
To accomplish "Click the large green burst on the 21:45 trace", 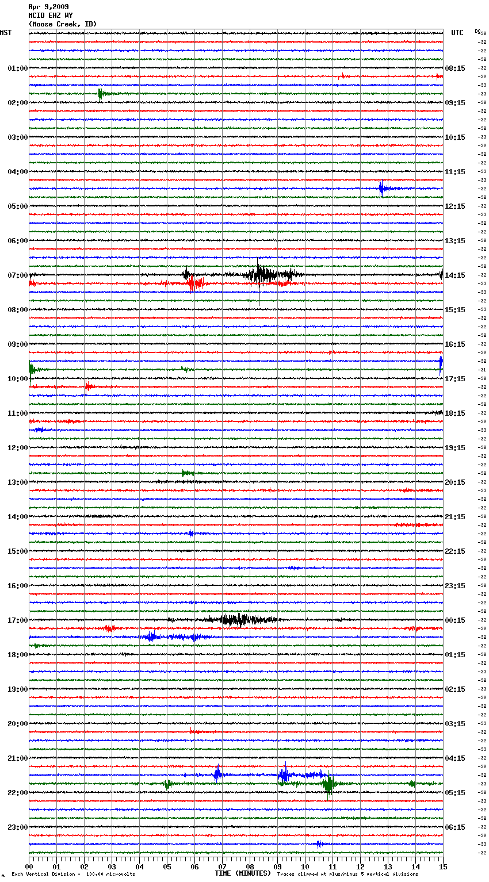I will [328, 784].
